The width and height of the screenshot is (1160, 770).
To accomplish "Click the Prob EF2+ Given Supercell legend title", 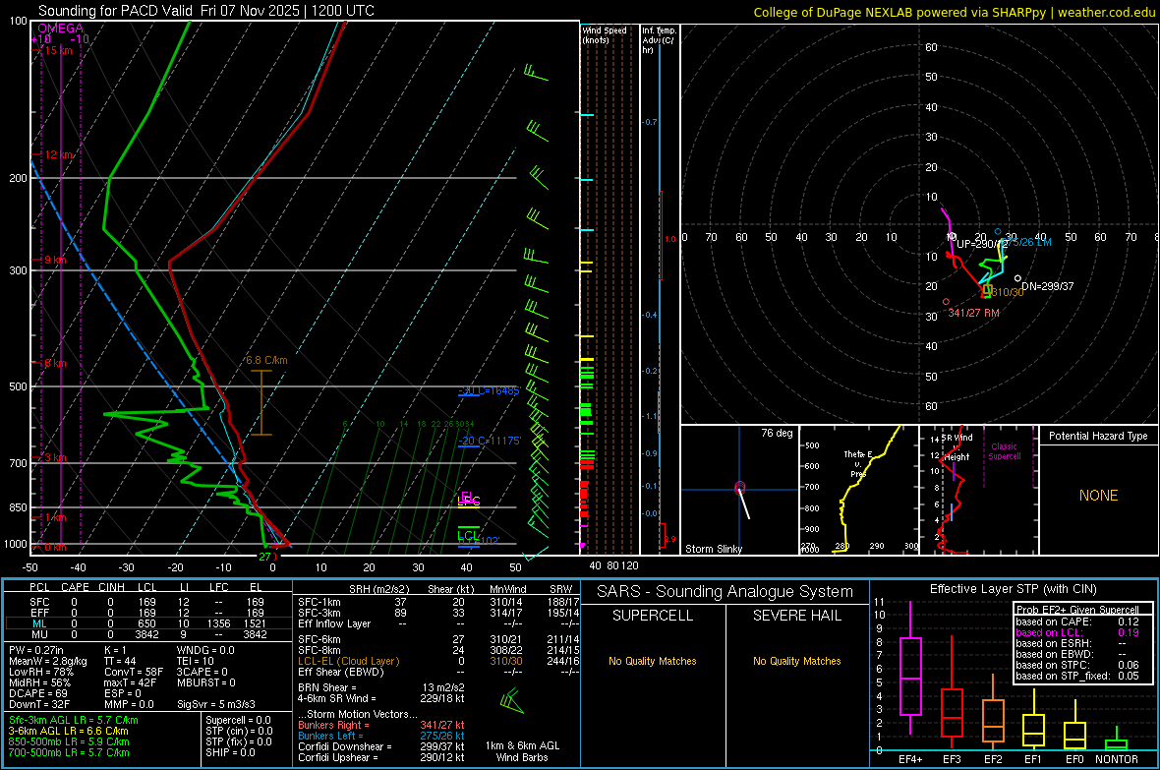I will pyautogui.click(x=1077, y=610).
